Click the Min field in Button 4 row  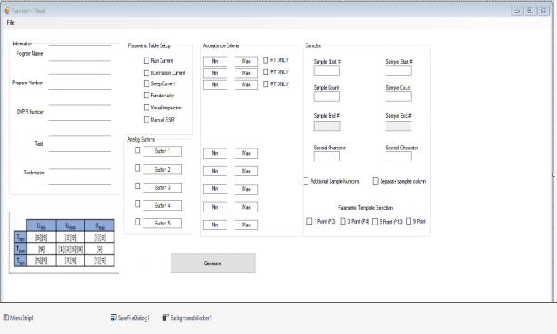(x=215, y=207)
